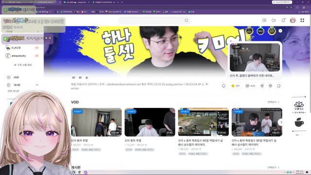
Task: Click the first 2023 medal badge on banner
Action: (x=249, y=31)
